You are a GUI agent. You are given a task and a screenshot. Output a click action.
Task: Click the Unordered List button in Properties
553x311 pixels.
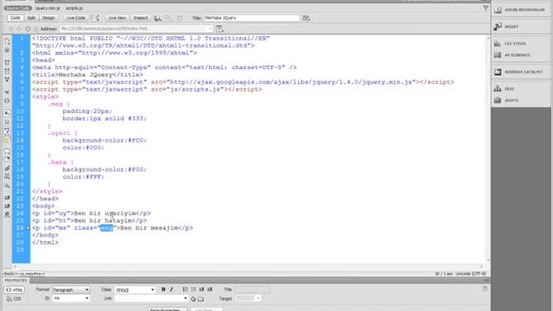click(185, 289)
